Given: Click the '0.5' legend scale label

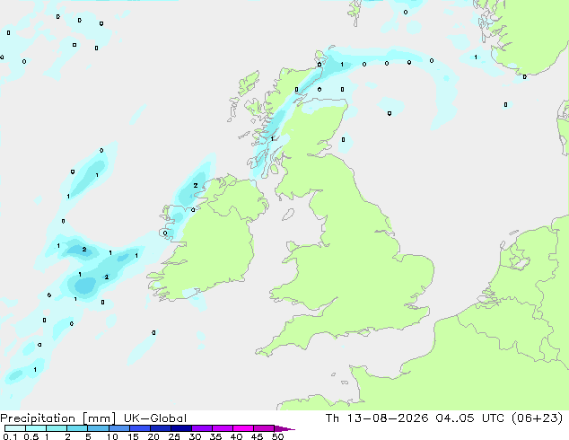Looking at the screenshot, I should 31,436.
